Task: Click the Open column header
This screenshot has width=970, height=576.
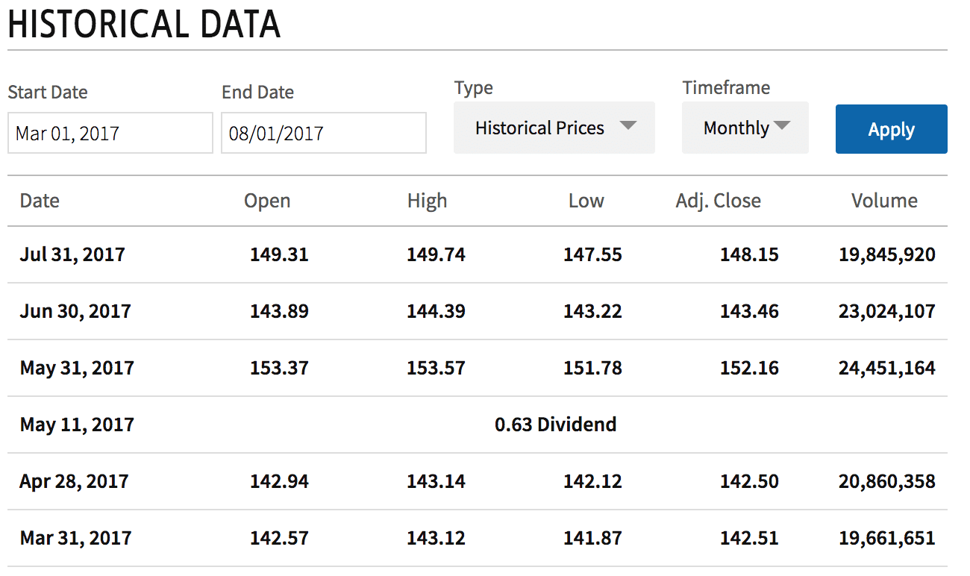Action: pos(267,201)
